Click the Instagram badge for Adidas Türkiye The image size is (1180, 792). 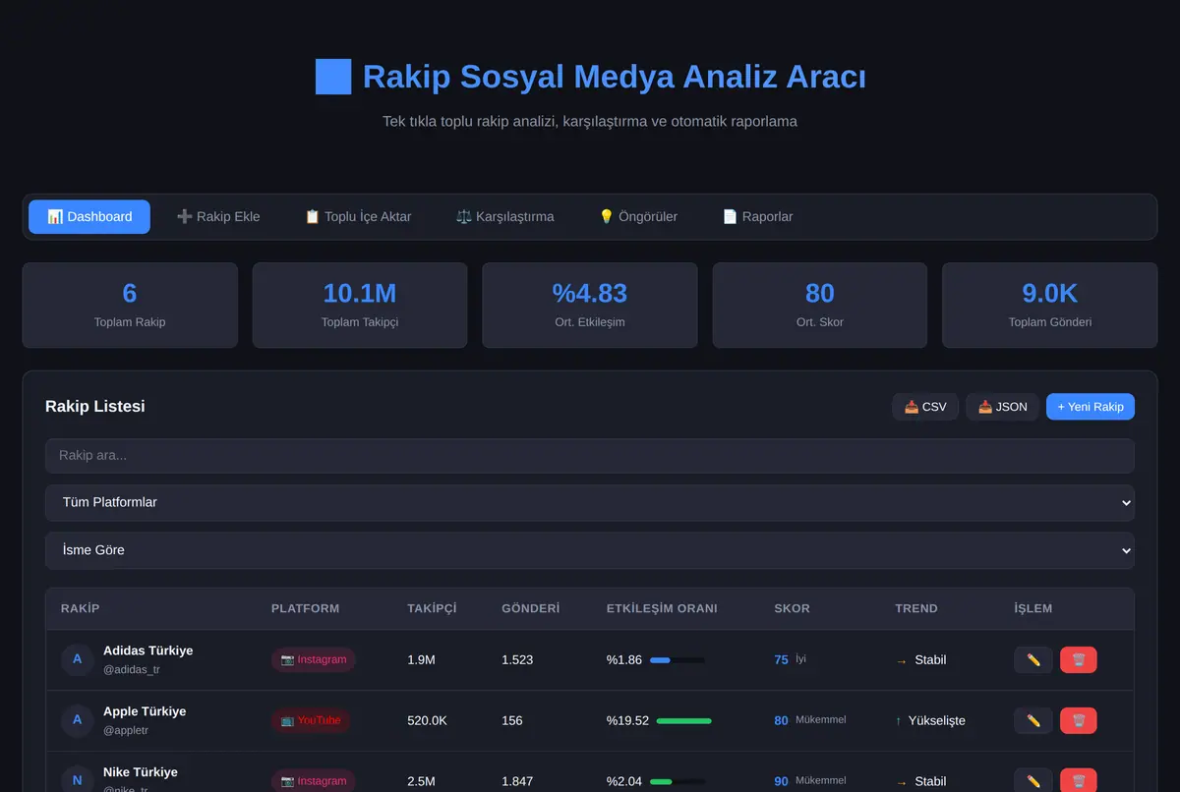314,660
